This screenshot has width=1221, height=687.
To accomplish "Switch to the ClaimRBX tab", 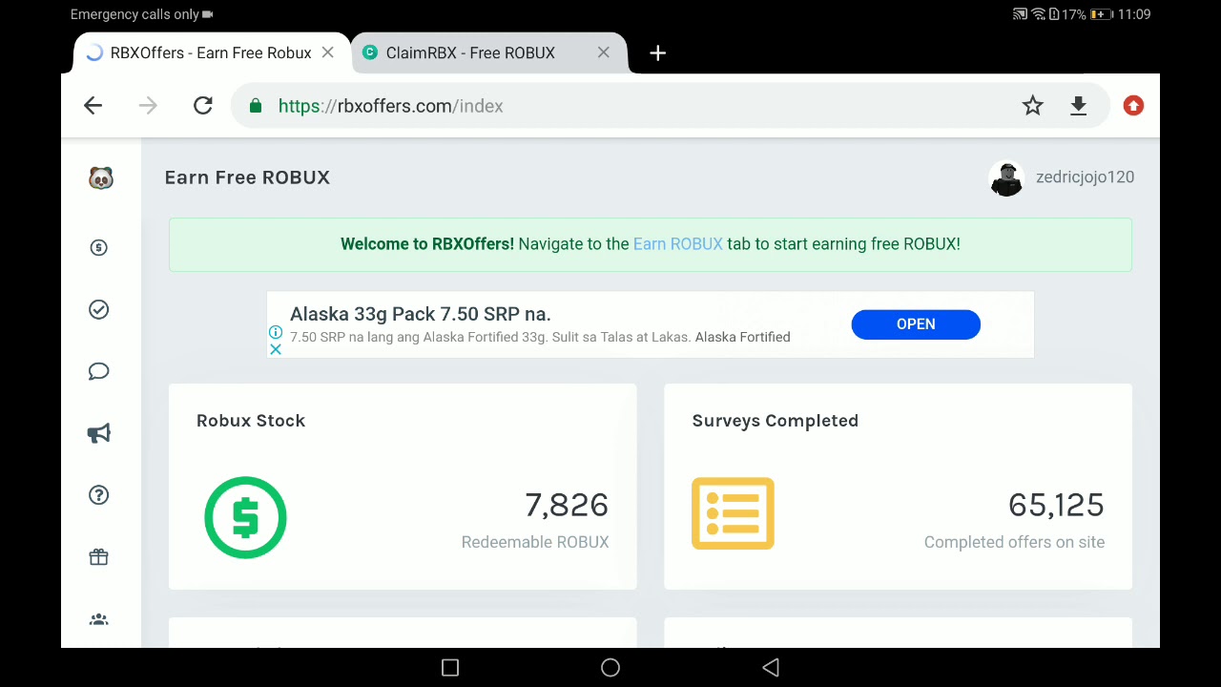I will coord(470,53).
